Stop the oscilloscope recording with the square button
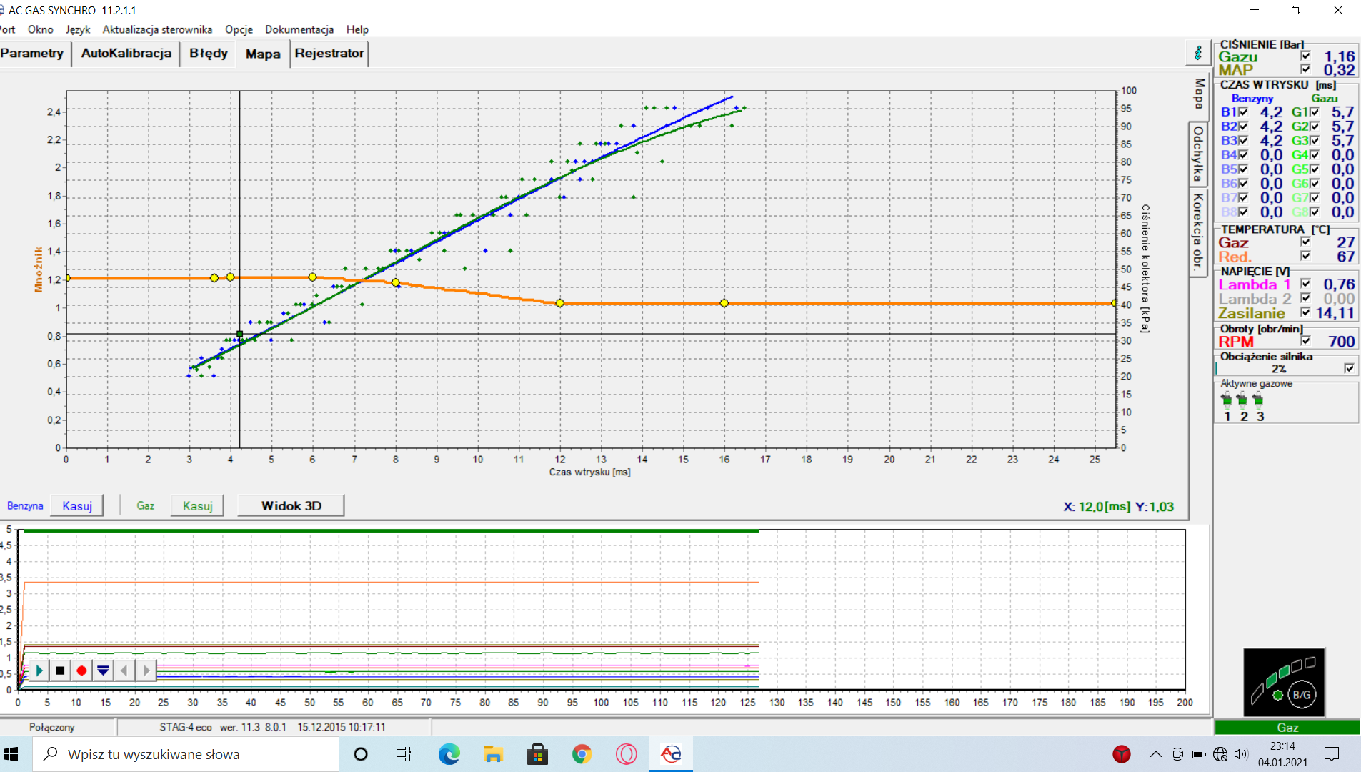This screenshot has width=1361, height=772. click(x=61, y=670)
